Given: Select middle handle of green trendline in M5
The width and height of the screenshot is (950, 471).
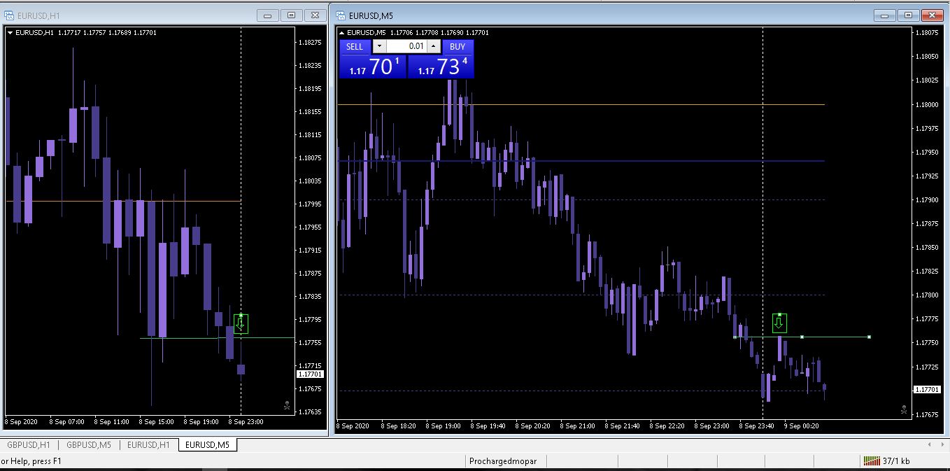Looking at the screenshot, I should click(802, 337).
